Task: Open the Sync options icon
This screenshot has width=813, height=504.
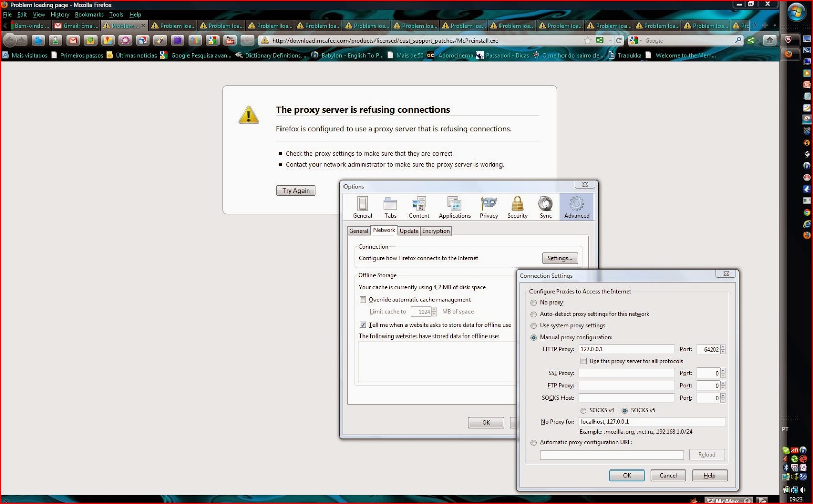Action: [546, 208]
